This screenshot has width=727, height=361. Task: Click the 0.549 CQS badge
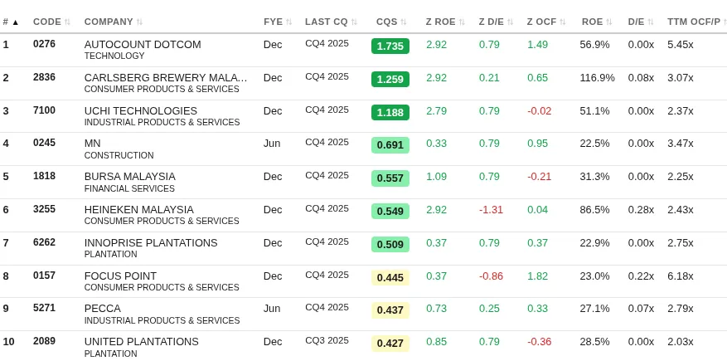[390, 211]
